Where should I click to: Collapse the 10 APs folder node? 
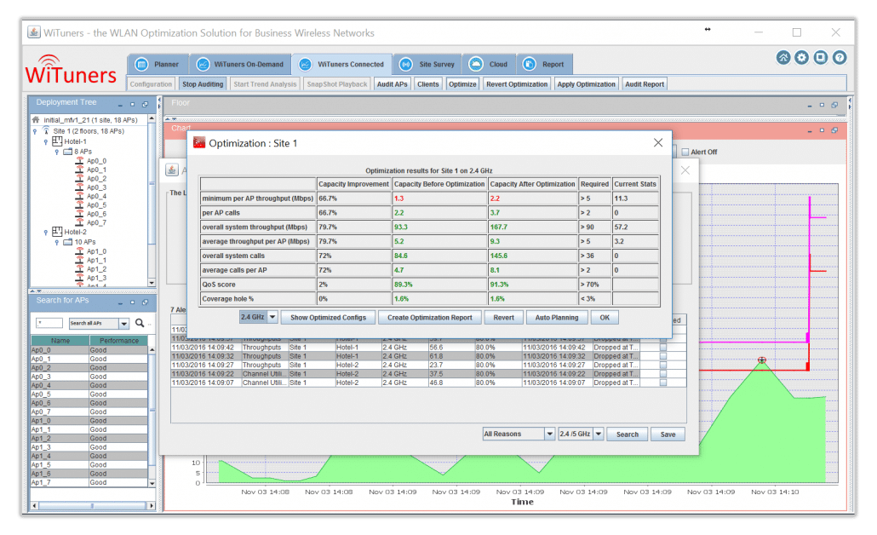pyautogui.click(x=56, y=242)
